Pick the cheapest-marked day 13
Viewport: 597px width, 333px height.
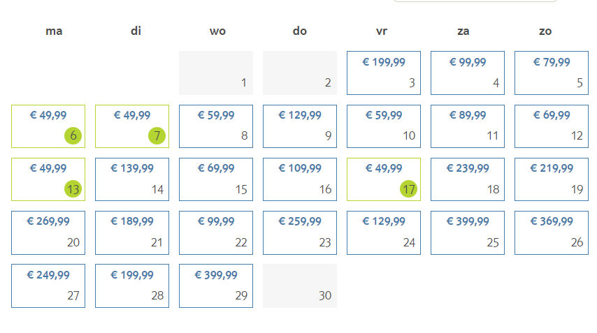(48, 179)
